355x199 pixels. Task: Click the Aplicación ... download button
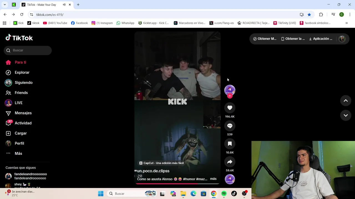pyautogui.click(x=321, y=39)
